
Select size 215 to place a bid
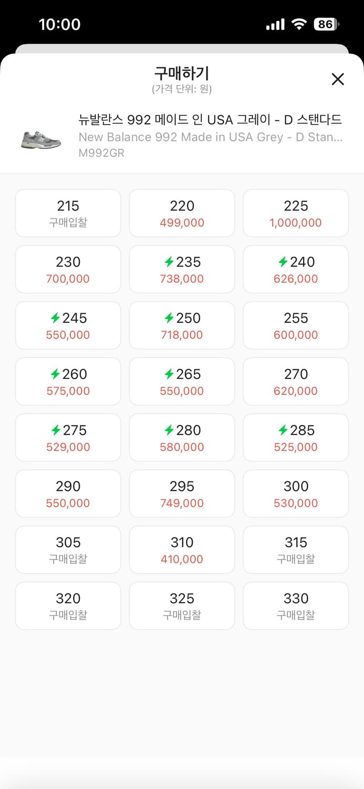click(68, 213)
